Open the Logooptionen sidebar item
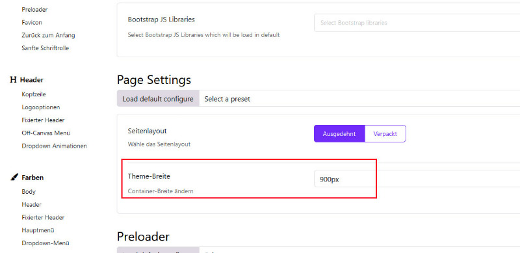 [41, 107]
